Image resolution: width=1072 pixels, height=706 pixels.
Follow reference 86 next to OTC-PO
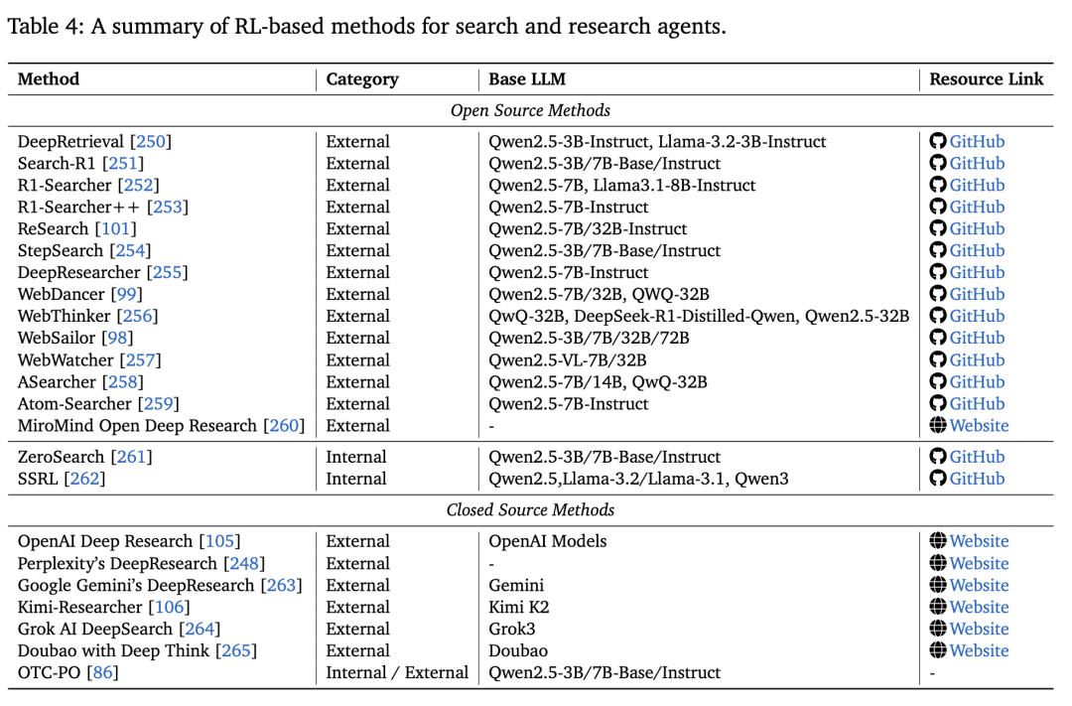(102, 673)
